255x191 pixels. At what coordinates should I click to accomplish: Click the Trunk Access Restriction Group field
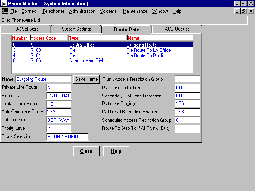click(187, 79)
